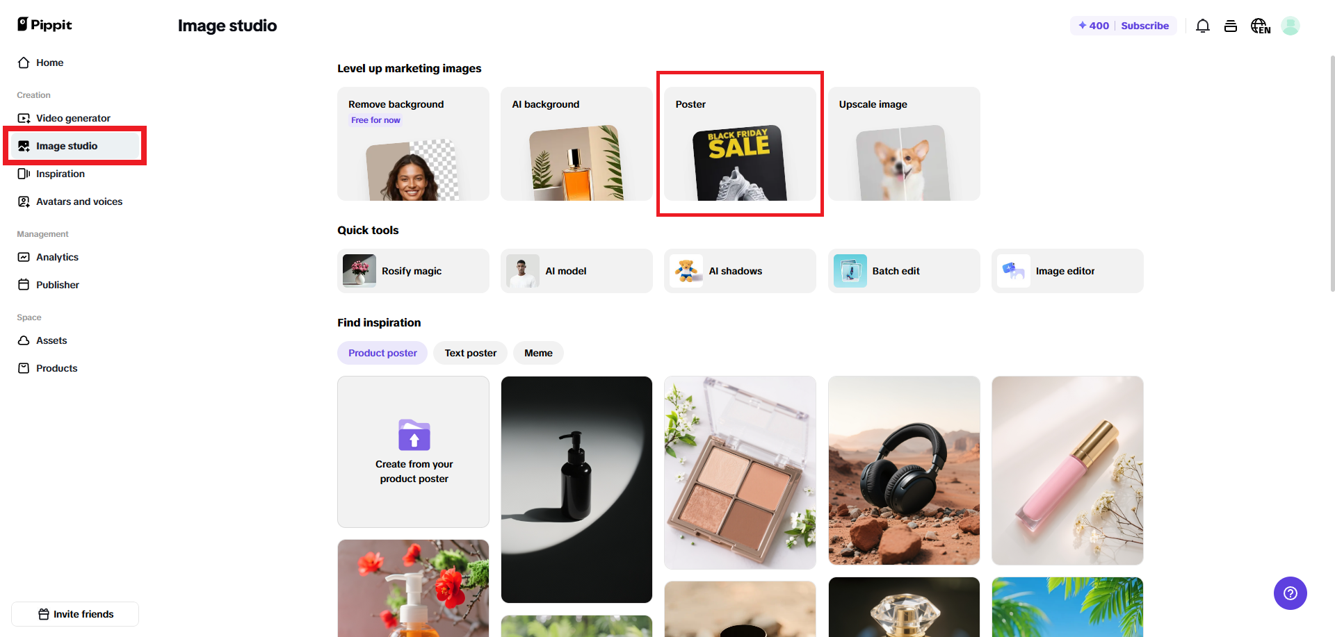
Task: Launch the Batch edit tool
Action: pyautogui.click(x=896, y=271)
